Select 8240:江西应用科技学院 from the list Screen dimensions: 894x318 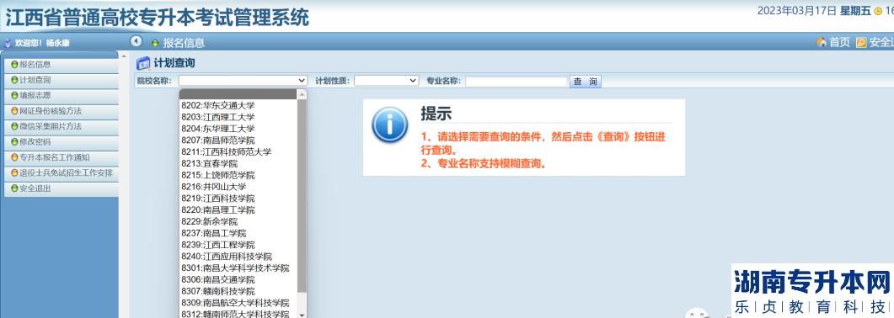238,257
